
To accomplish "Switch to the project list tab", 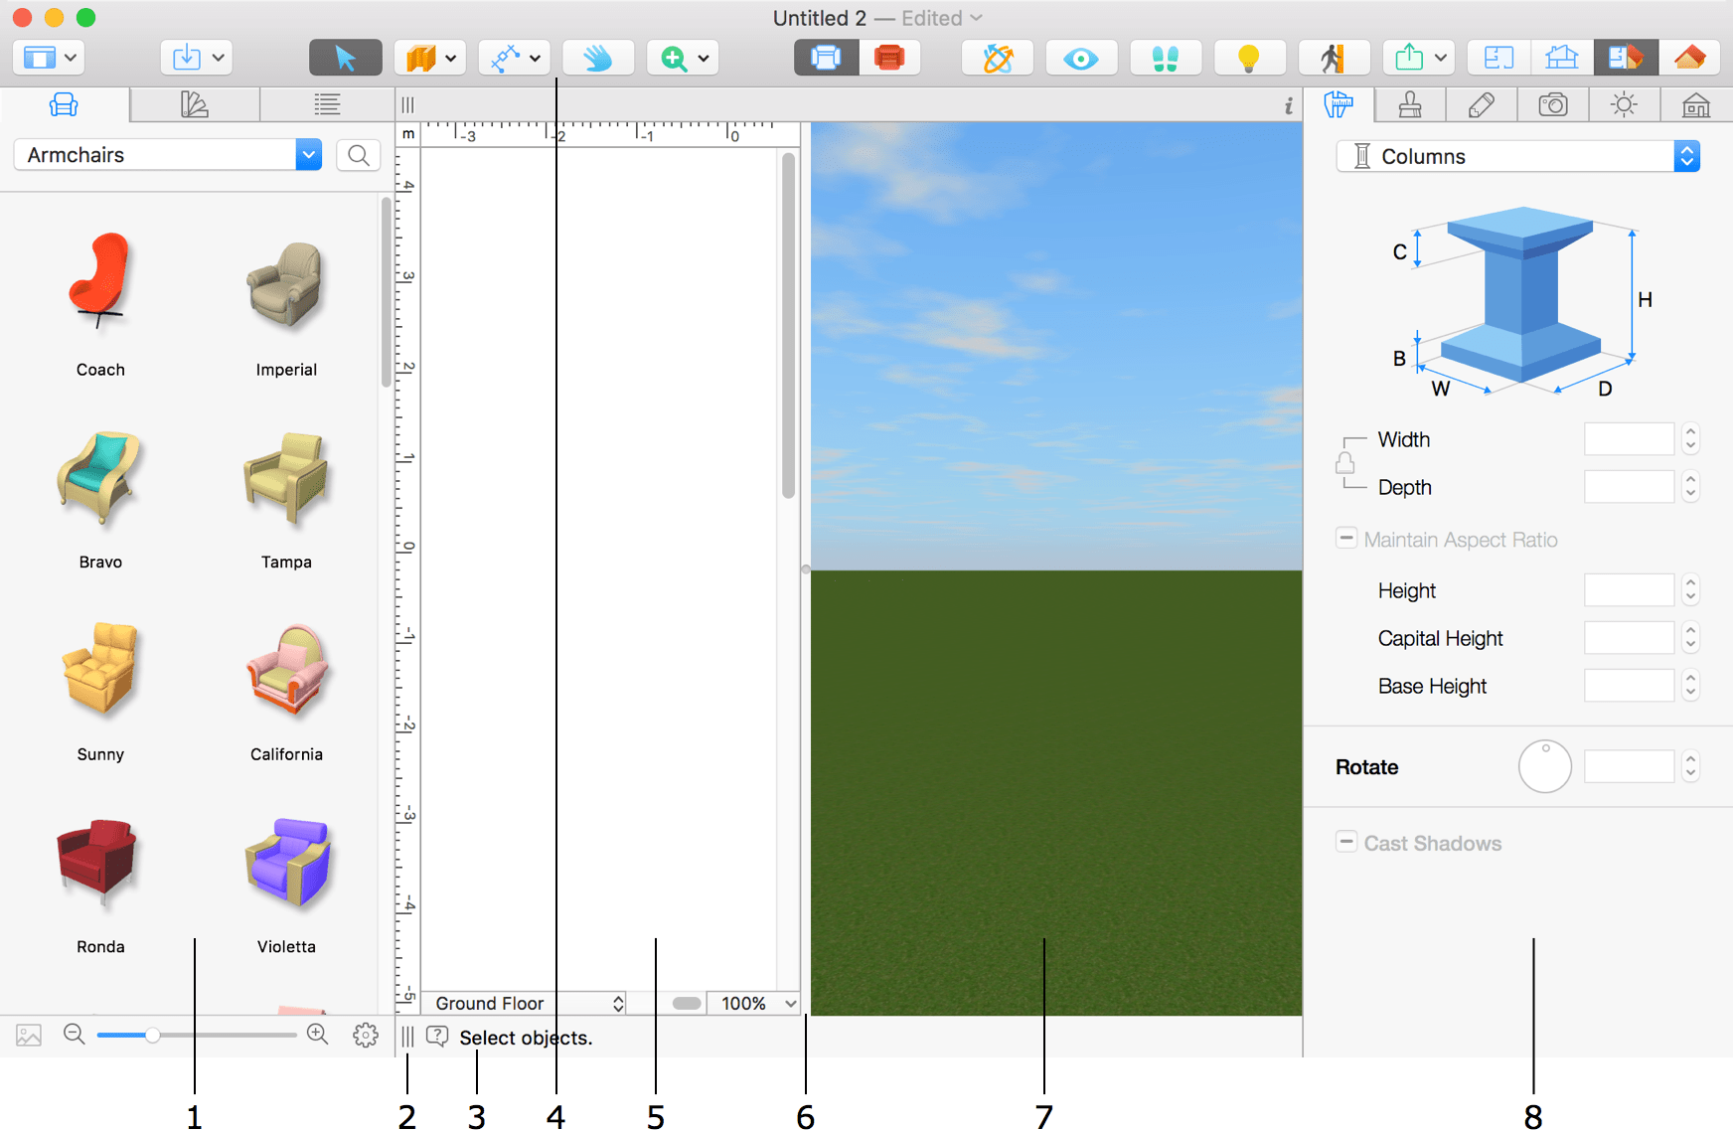I will pos(327,104).
